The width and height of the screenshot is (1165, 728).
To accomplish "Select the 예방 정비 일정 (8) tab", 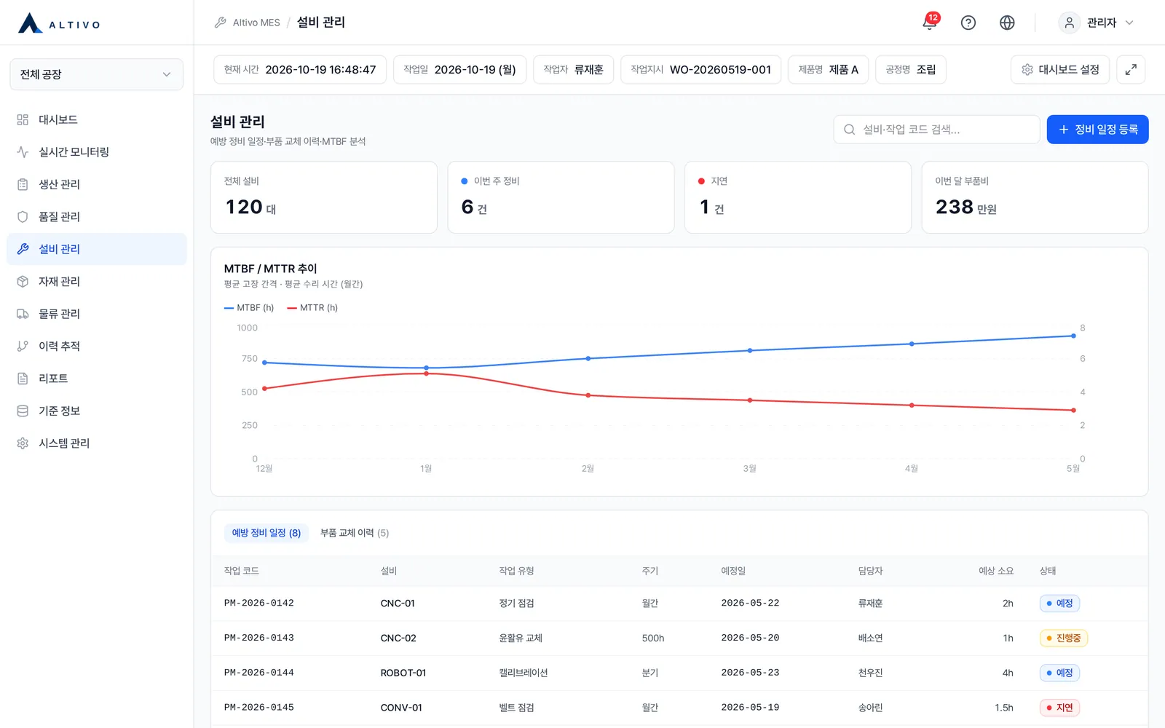I will tap(266, 533).
